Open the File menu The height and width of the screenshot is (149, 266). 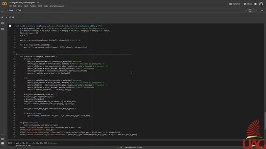tap(10, 6)
